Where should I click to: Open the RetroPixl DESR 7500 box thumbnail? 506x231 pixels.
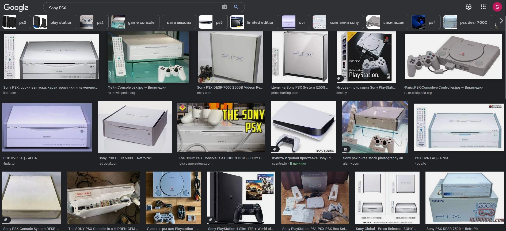pyautogui.click(x=465, y=198)
